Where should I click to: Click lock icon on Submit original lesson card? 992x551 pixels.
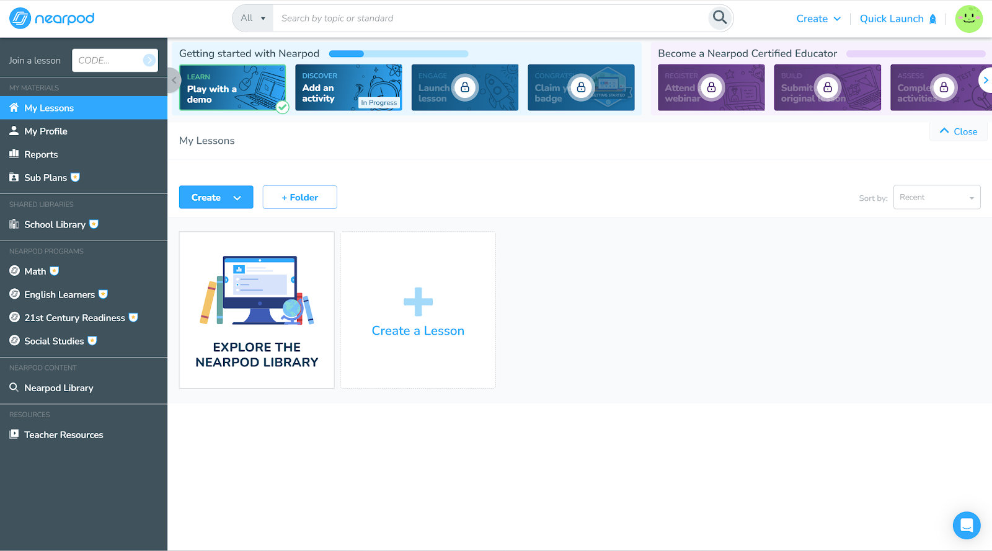click(828, 87)
